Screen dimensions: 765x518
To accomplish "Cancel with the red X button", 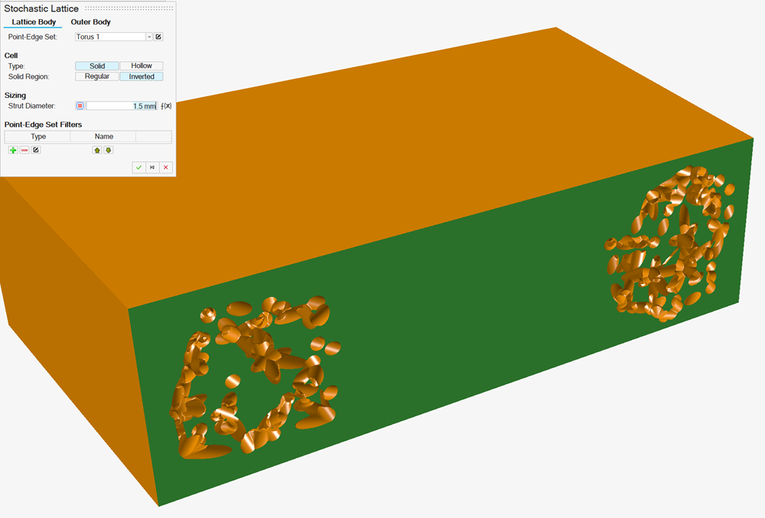I will click(166, 167).
